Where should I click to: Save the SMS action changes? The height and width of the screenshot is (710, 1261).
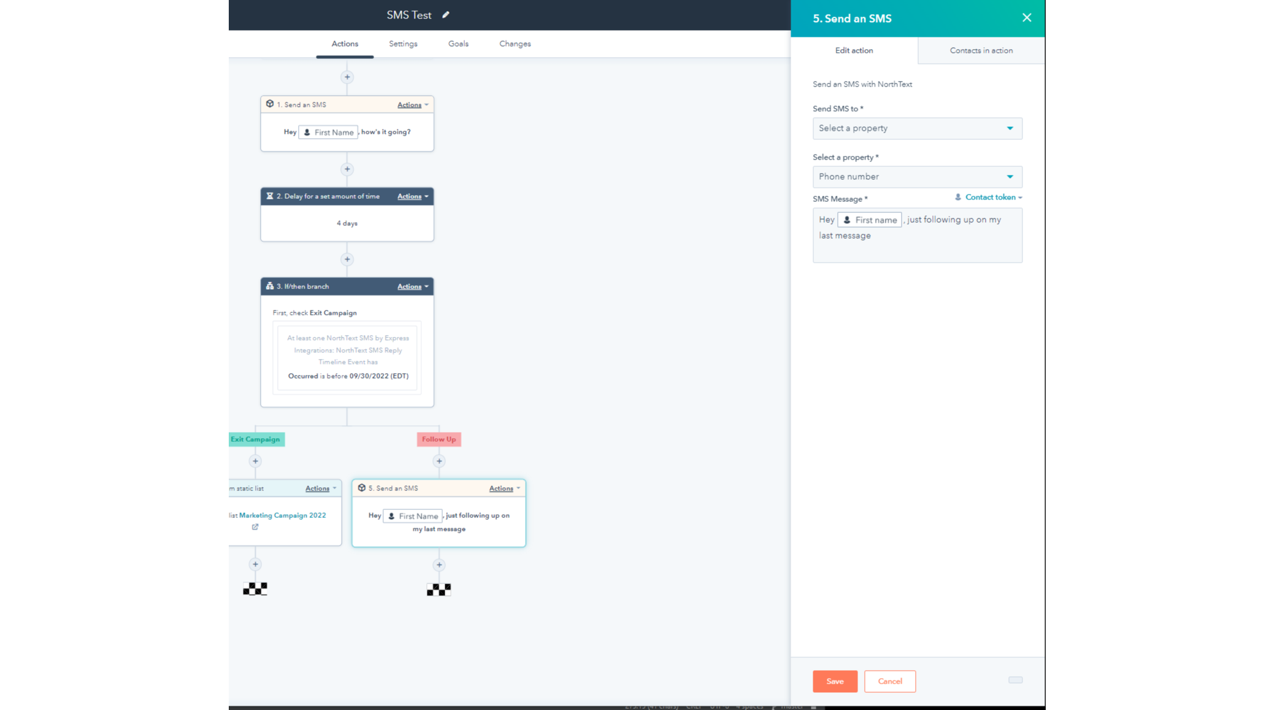[x=835, y=681]
